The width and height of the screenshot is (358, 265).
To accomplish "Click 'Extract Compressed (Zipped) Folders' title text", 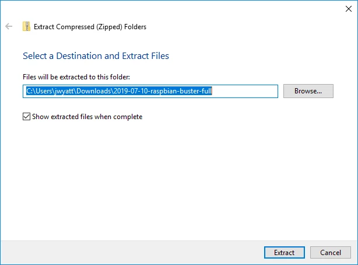I will point(90,27).
